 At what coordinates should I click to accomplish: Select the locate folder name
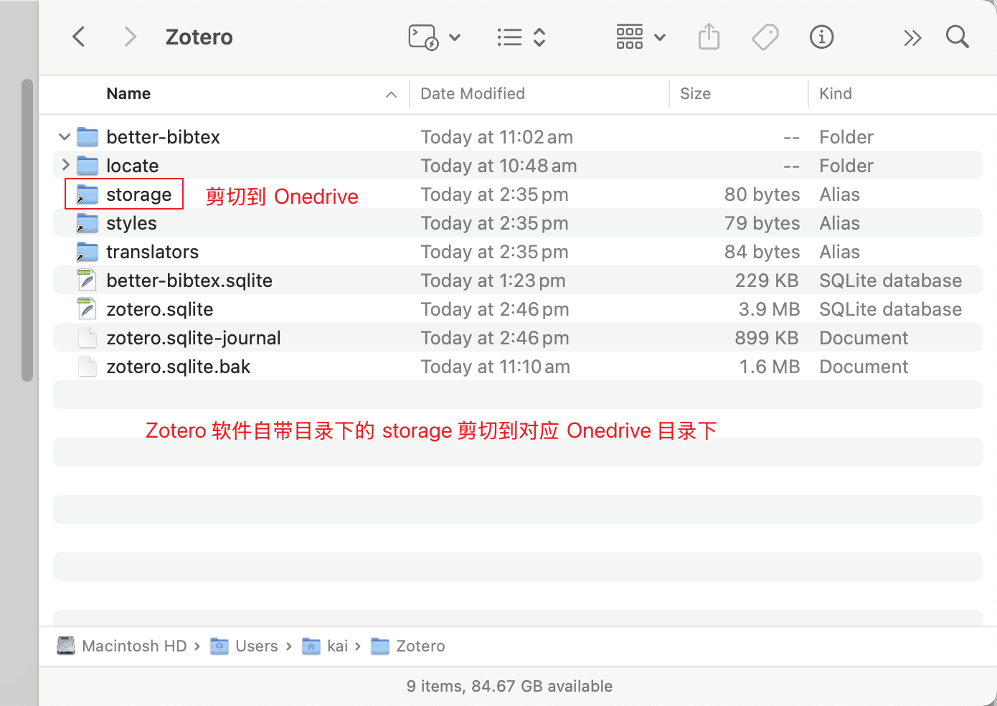pos(133,166)
